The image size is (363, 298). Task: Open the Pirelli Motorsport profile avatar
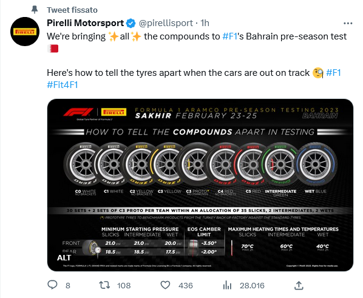point(25,32)
